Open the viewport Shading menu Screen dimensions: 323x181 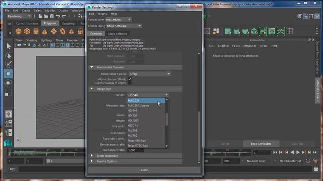[31, 40]
